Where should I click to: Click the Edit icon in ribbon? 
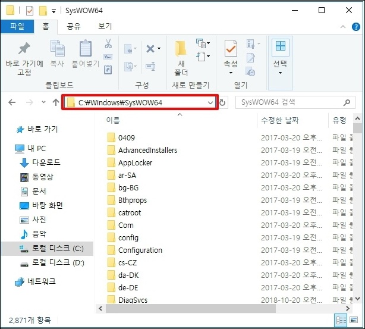250,58
